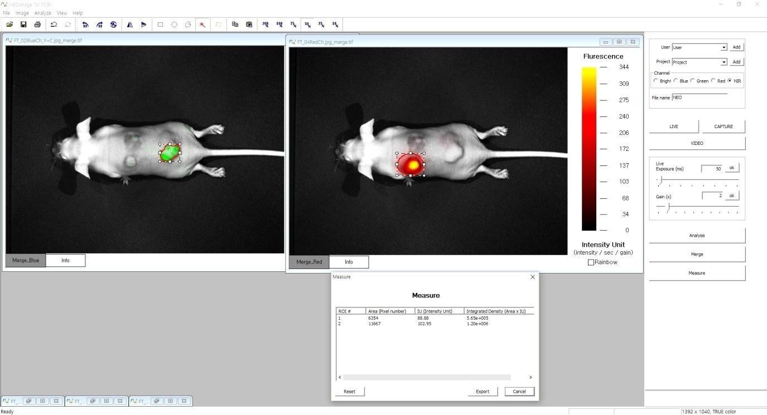This screenshot has height=415, width=767.
Task: Select the NIR channel radio button
Action: [x=730, y=81]
